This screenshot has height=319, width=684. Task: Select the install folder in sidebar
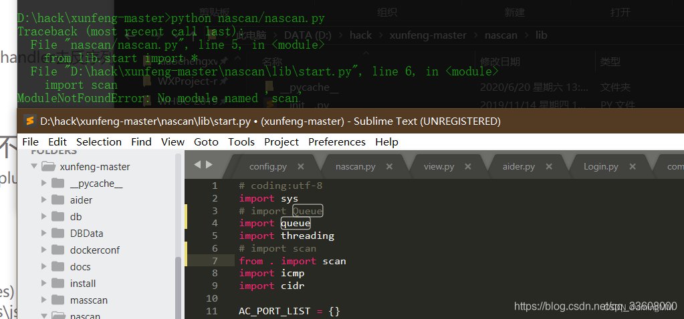83,284
